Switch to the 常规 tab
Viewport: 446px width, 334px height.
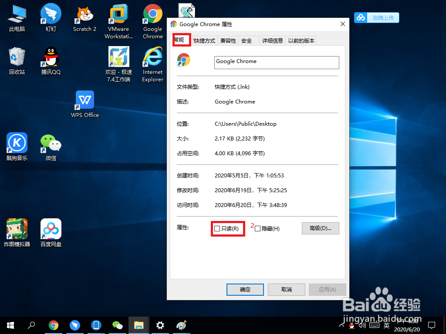(181, 40)
